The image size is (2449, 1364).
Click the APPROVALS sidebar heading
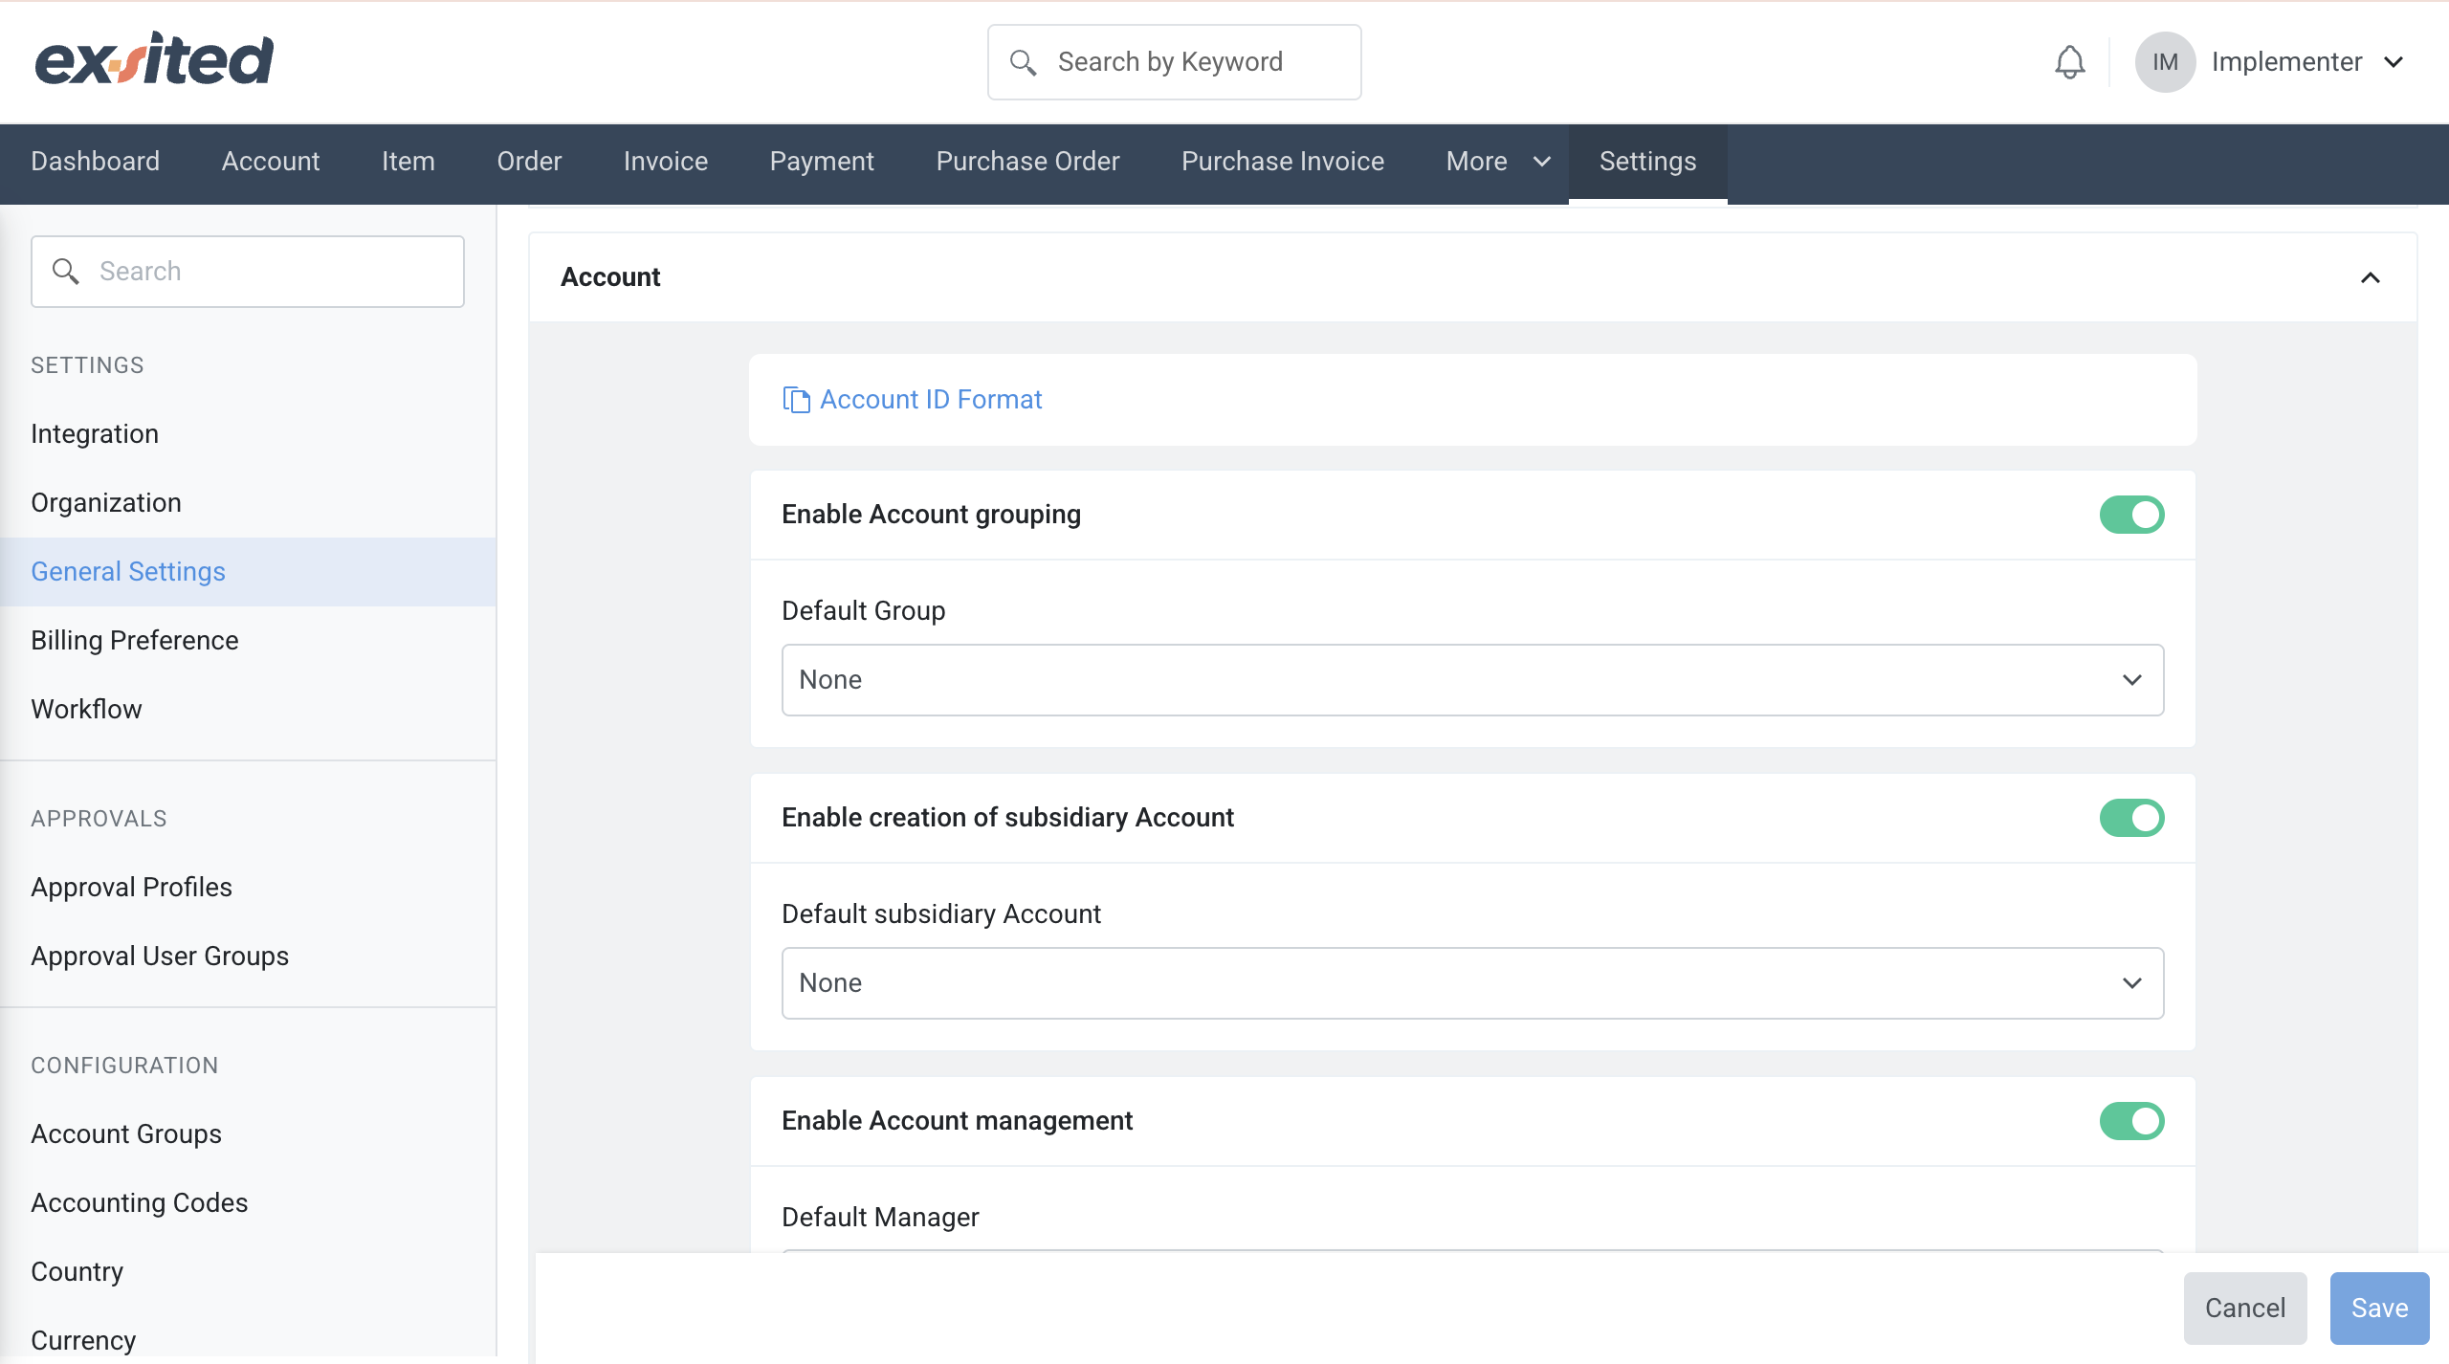click(x=99, y=819)
